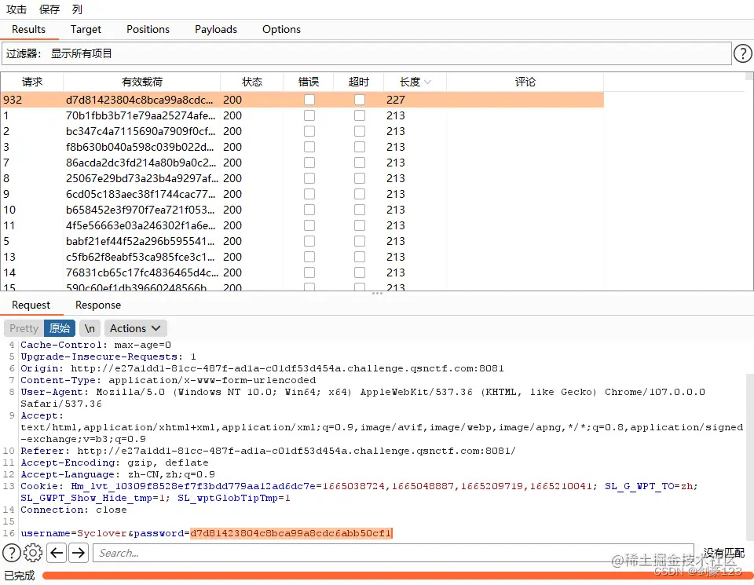Toggle 错误 checkbox for request 5
The width and height of the screenshot is (754, 585).
[x=309, y=241]
